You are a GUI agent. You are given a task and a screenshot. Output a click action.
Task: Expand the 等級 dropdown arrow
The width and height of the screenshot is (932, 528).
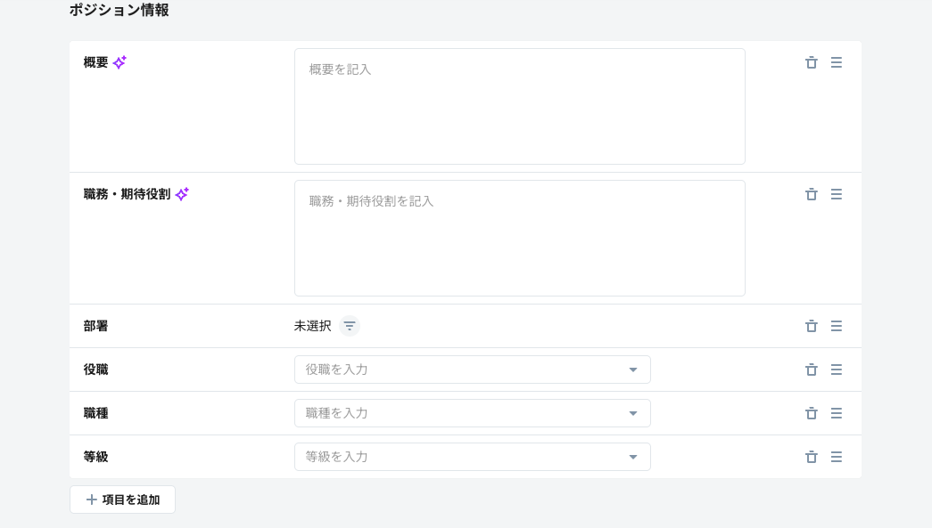pos(633,457)
